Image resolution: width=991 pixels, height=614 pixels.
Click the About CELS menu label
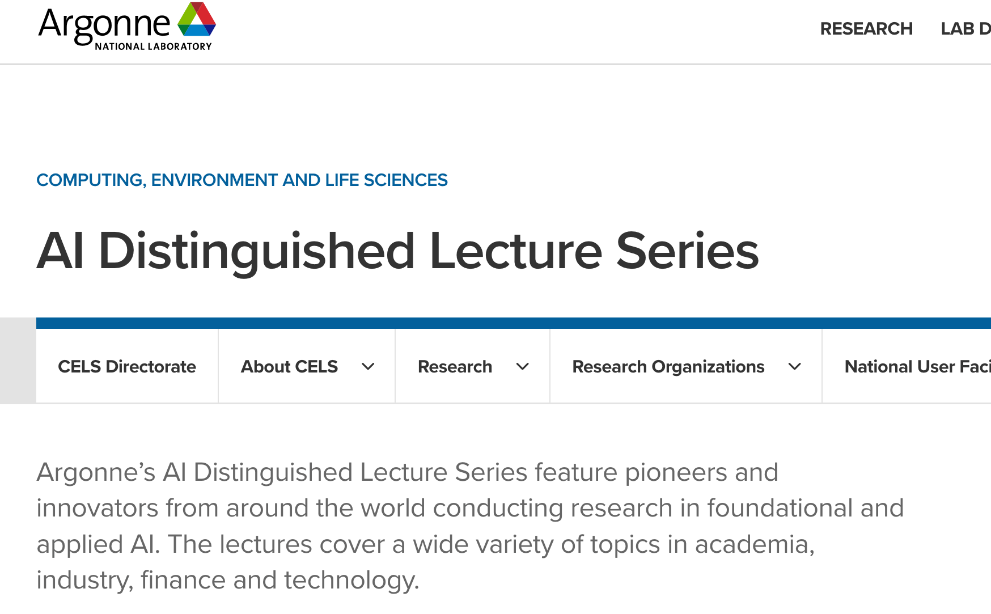click(289, 367)
